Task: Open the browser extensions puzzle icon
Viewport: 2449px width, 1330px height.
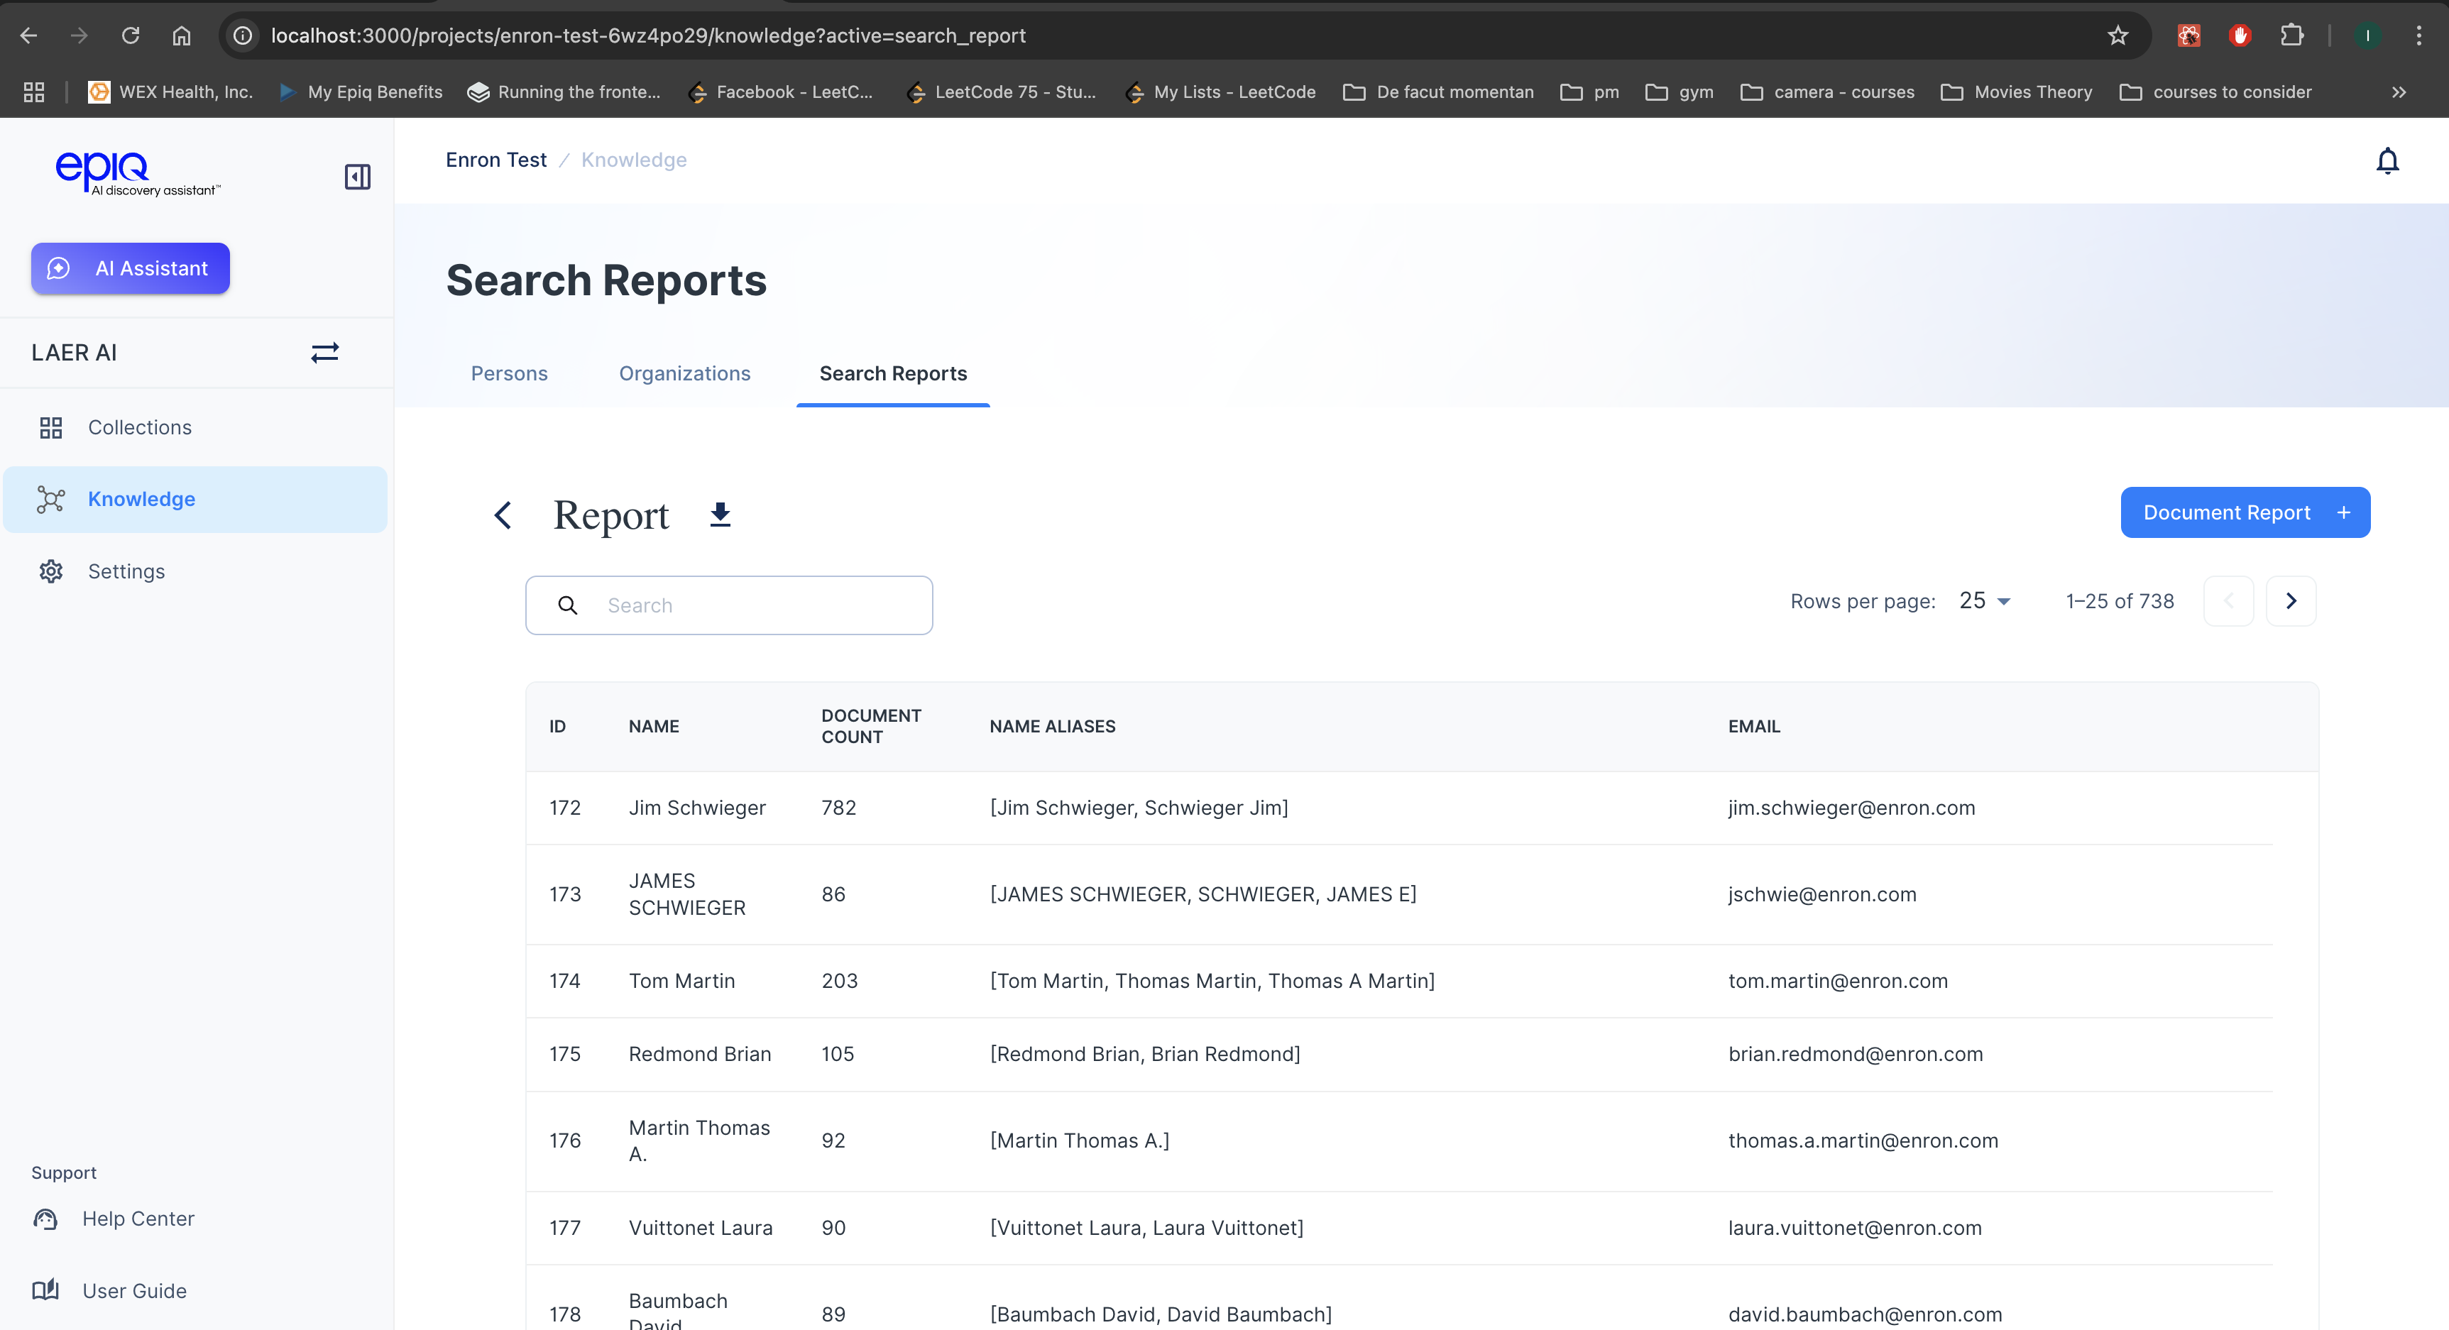Action: click(2292, 36)
